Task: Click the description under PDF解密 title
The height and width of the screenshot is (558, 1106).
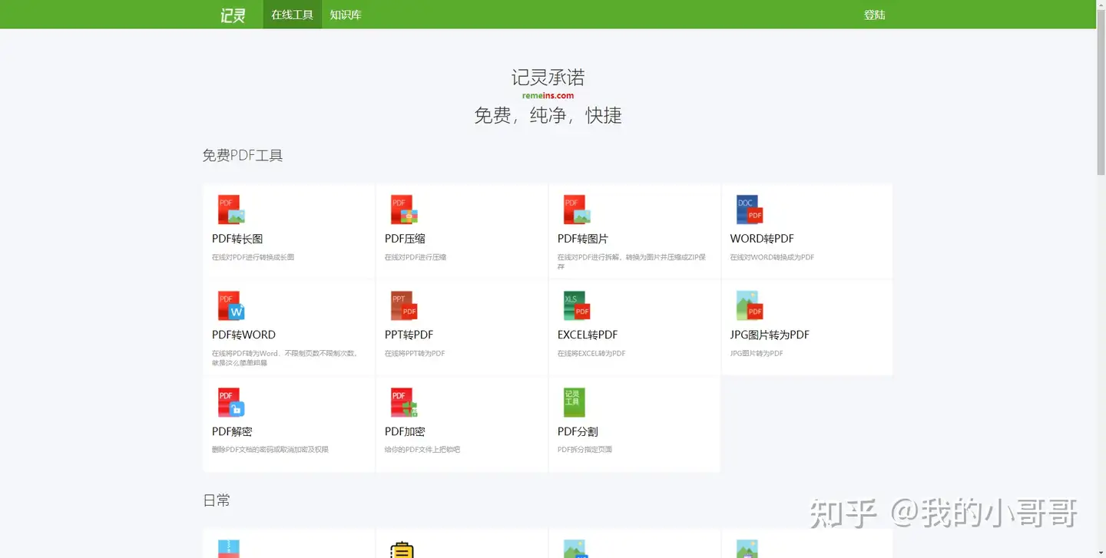Action: click(x=270, y=450)
